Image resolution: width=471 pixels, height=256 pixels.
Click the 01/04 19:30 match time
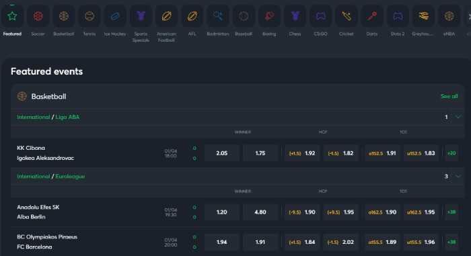coord(171,212)
